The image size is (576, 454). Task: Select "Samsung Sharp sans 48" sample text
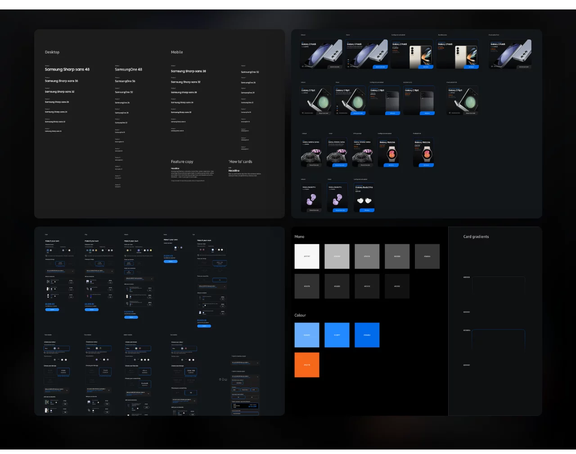67,70
